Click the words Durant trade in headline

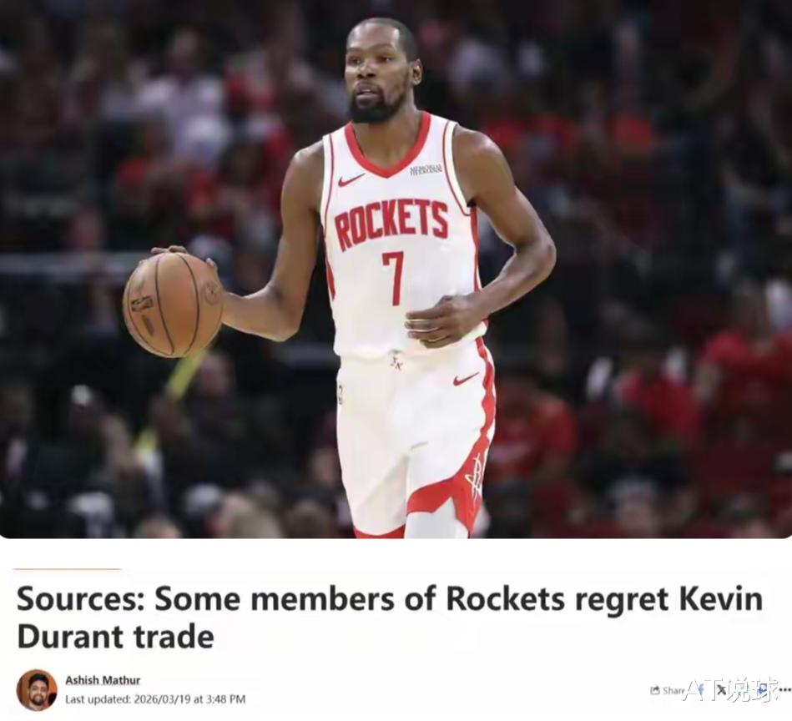116,637
